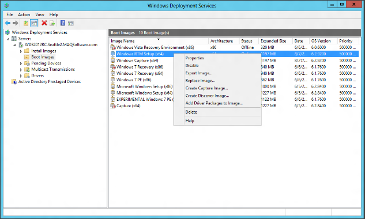This screenshot has width=365, height=219.
Task: Click the Back arrow toolbar icon
Action: tap(7, 23)
